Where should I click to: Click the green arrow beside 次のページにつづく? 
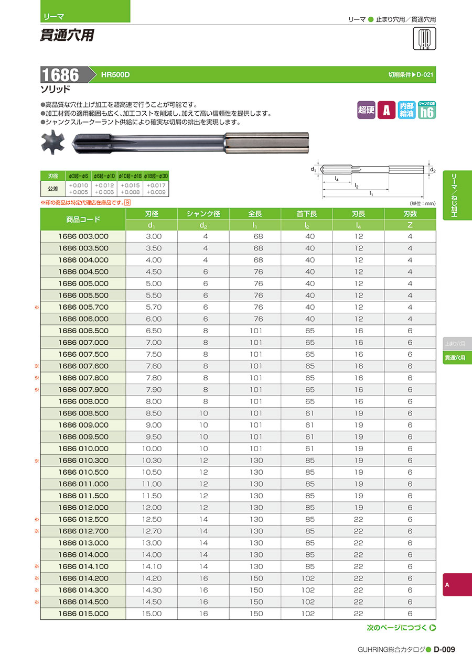(x=433, y=628)
